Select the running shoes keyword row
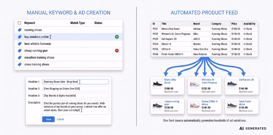The height and width of the screenshot is (135, 273). click(x=68, y=30)
